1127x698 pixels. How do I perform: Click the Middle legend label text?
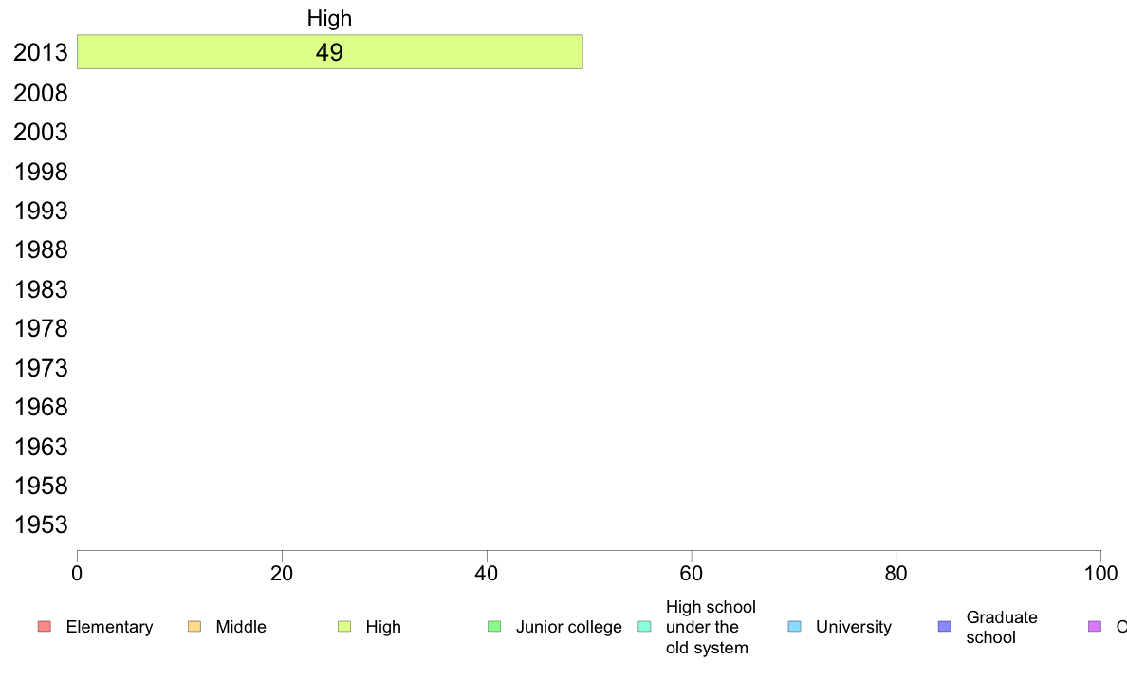(241, 627)
